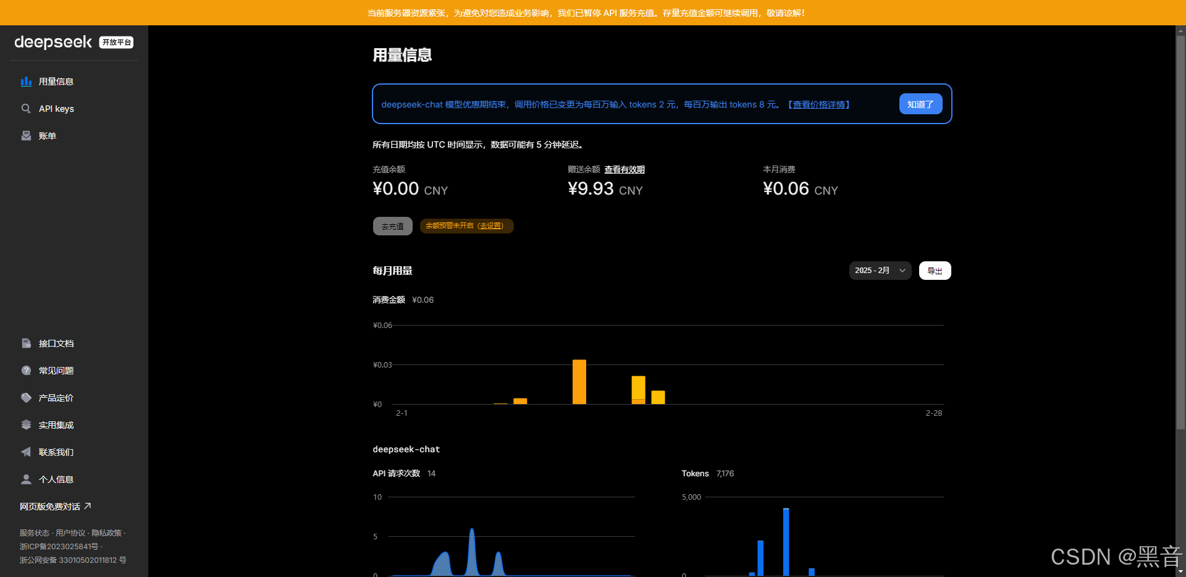Click the tallest blue bar in Tokens chart
Image resolution: width=1186 pixels, height=577 pixels.
point(786,542)
